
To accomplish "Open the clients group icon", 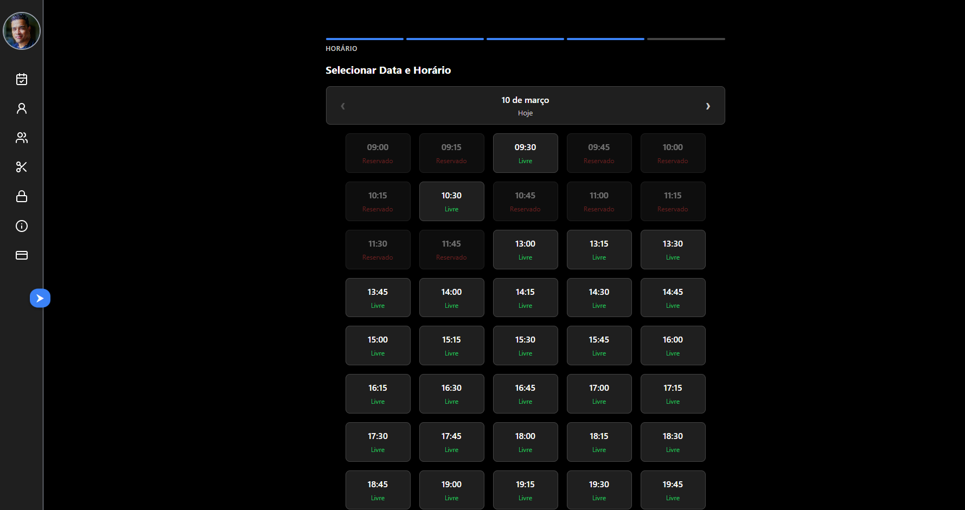I will point(22,138).
